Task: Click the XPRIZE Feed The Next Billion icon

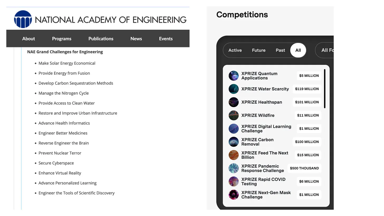Action: pos(233,155)
